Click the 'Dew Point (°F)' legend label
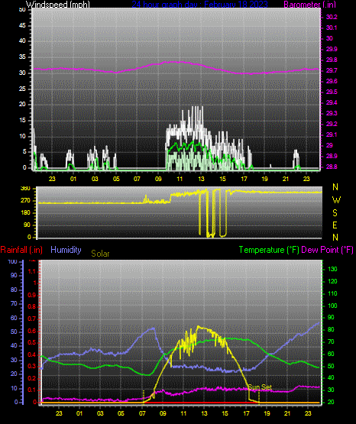 point(327,250)
